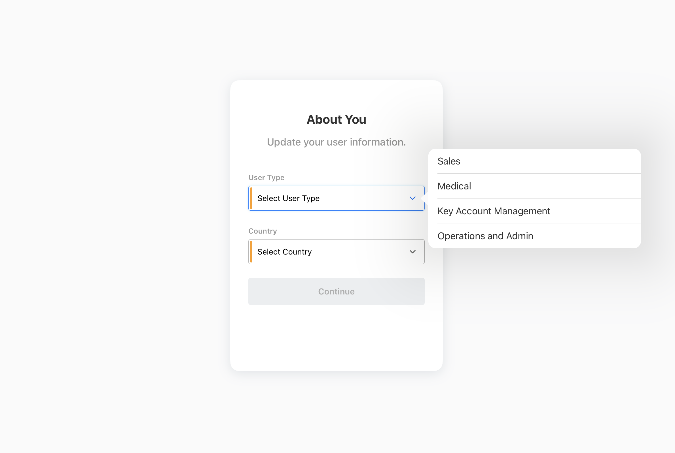Click orange required marker on Country
675x453 pixels.
(251, 252)
